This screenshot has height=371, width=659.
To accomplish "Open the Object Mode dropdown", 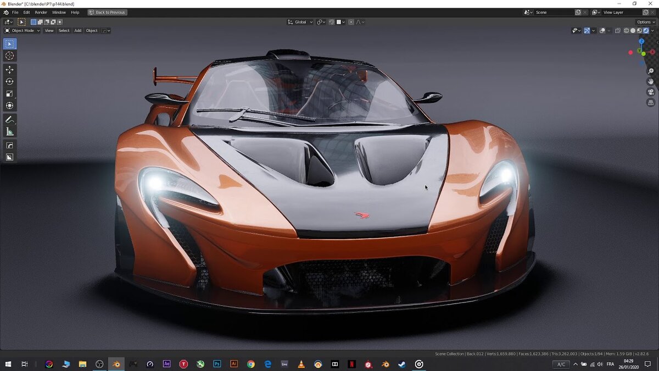I will point(23,31).
